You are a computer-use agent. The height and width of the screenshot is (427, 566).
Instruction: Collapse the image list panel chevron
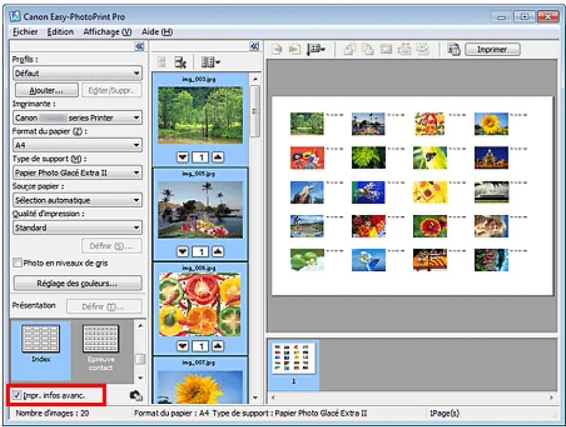[x=254, y=46]
